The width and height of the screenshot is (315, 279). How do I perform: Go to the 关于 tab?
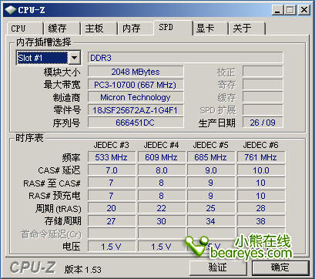tap(247, 29)
